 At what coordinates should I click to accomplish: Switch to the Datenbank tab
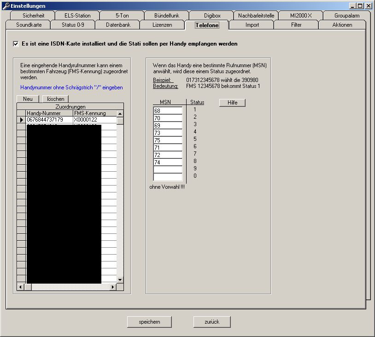pos(118,25)
